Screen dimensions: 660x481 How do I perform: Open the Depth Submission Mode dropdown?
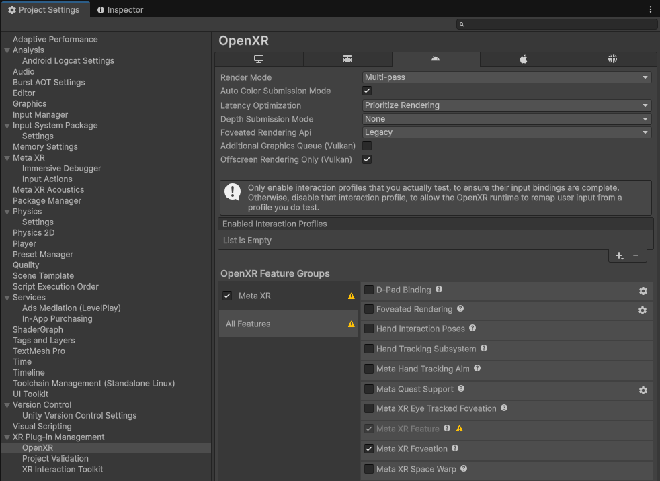coord(507,119)
